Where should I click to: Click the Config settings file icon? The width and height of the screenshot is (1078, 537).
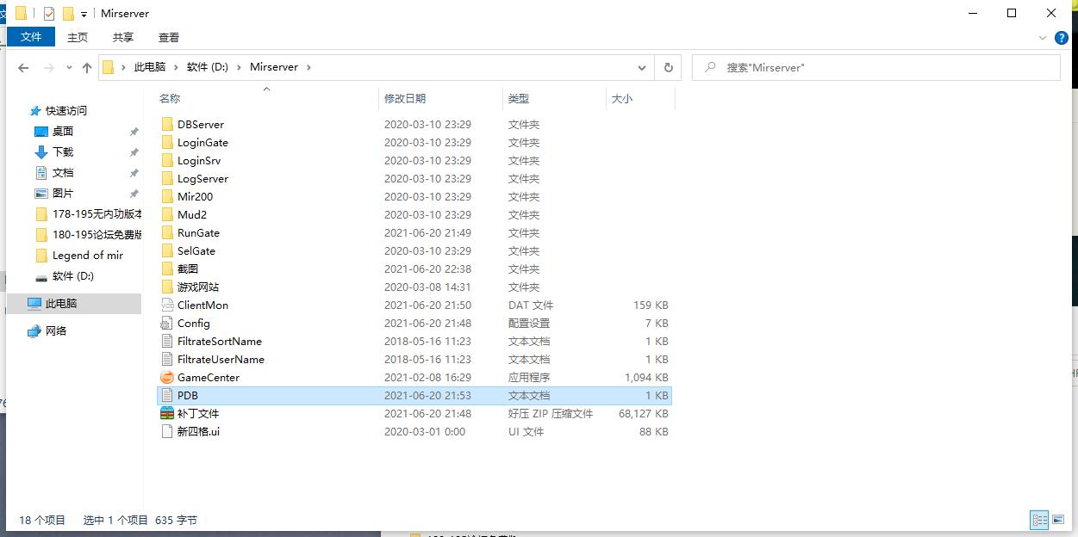pos(167,324)
